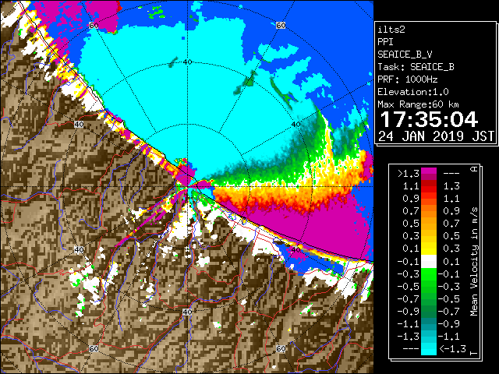Screen dimensions: 499x374
Task: Click the 40 range label over the eastern sea
Action: tap(296, 125)
